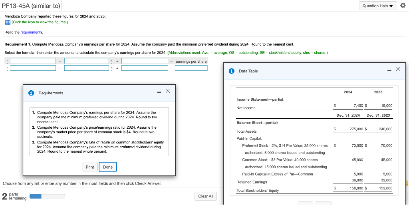
Task: Click Net Income 2023 value 19,000
Action: 387,105
